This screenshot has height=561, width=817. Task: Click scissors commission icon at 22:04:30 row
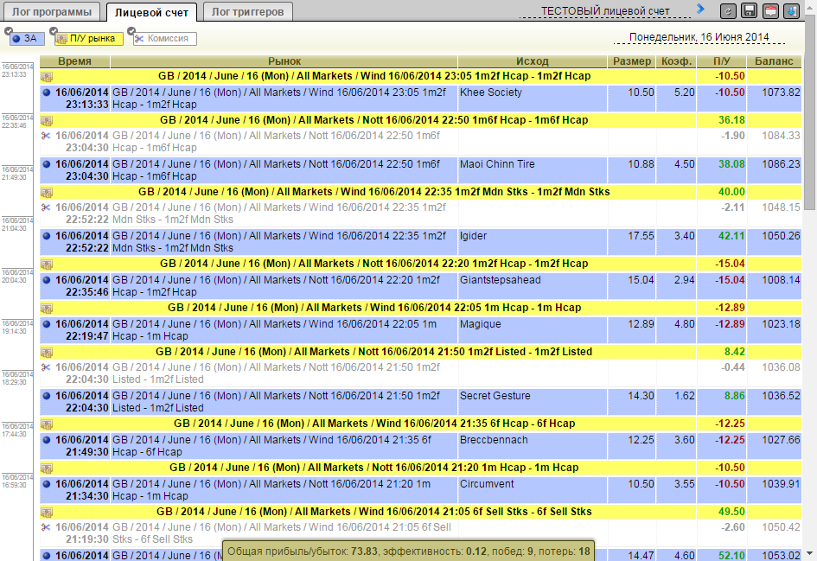[46, 367]
